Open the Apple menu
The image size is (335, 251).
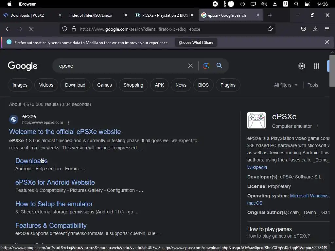[9, 4]
